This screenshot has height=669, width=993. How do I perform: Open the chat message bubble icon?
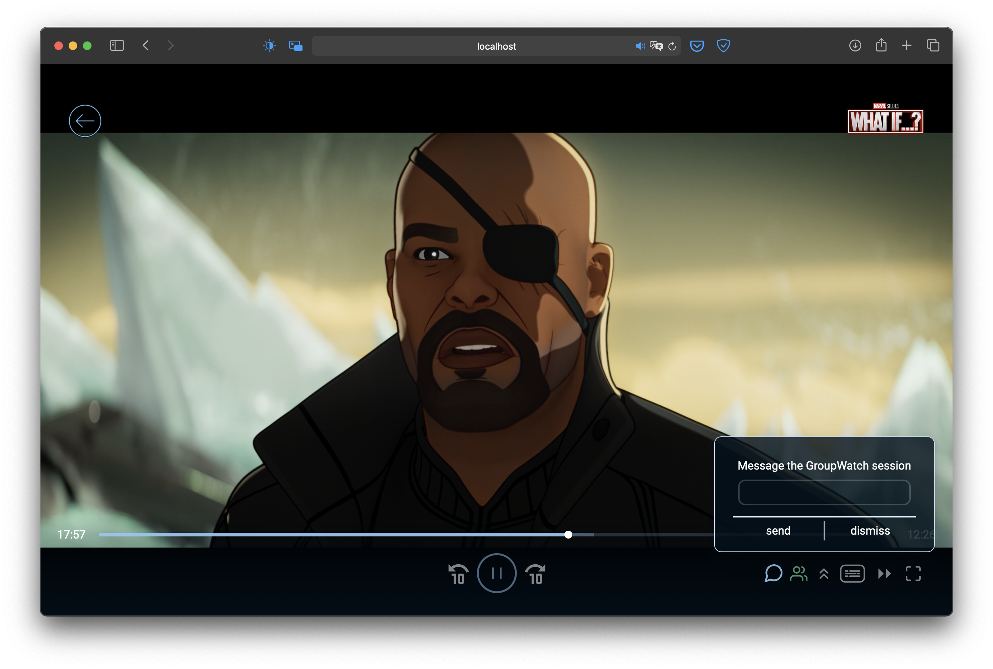(773, 574)
